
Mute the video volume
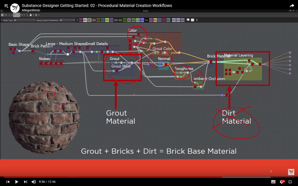pyautogui.click(x=34, y=182)
